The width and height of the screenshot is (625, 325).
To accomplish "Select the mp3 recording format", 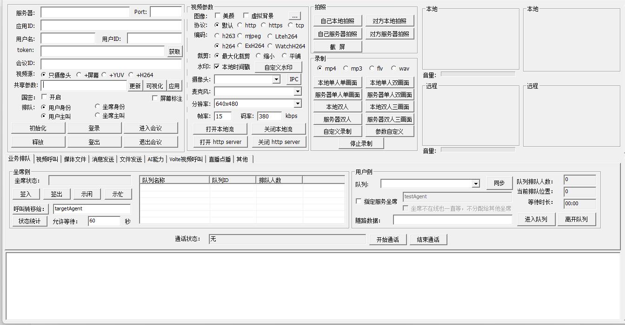I will pyautogui.click(x=346, y=68).
